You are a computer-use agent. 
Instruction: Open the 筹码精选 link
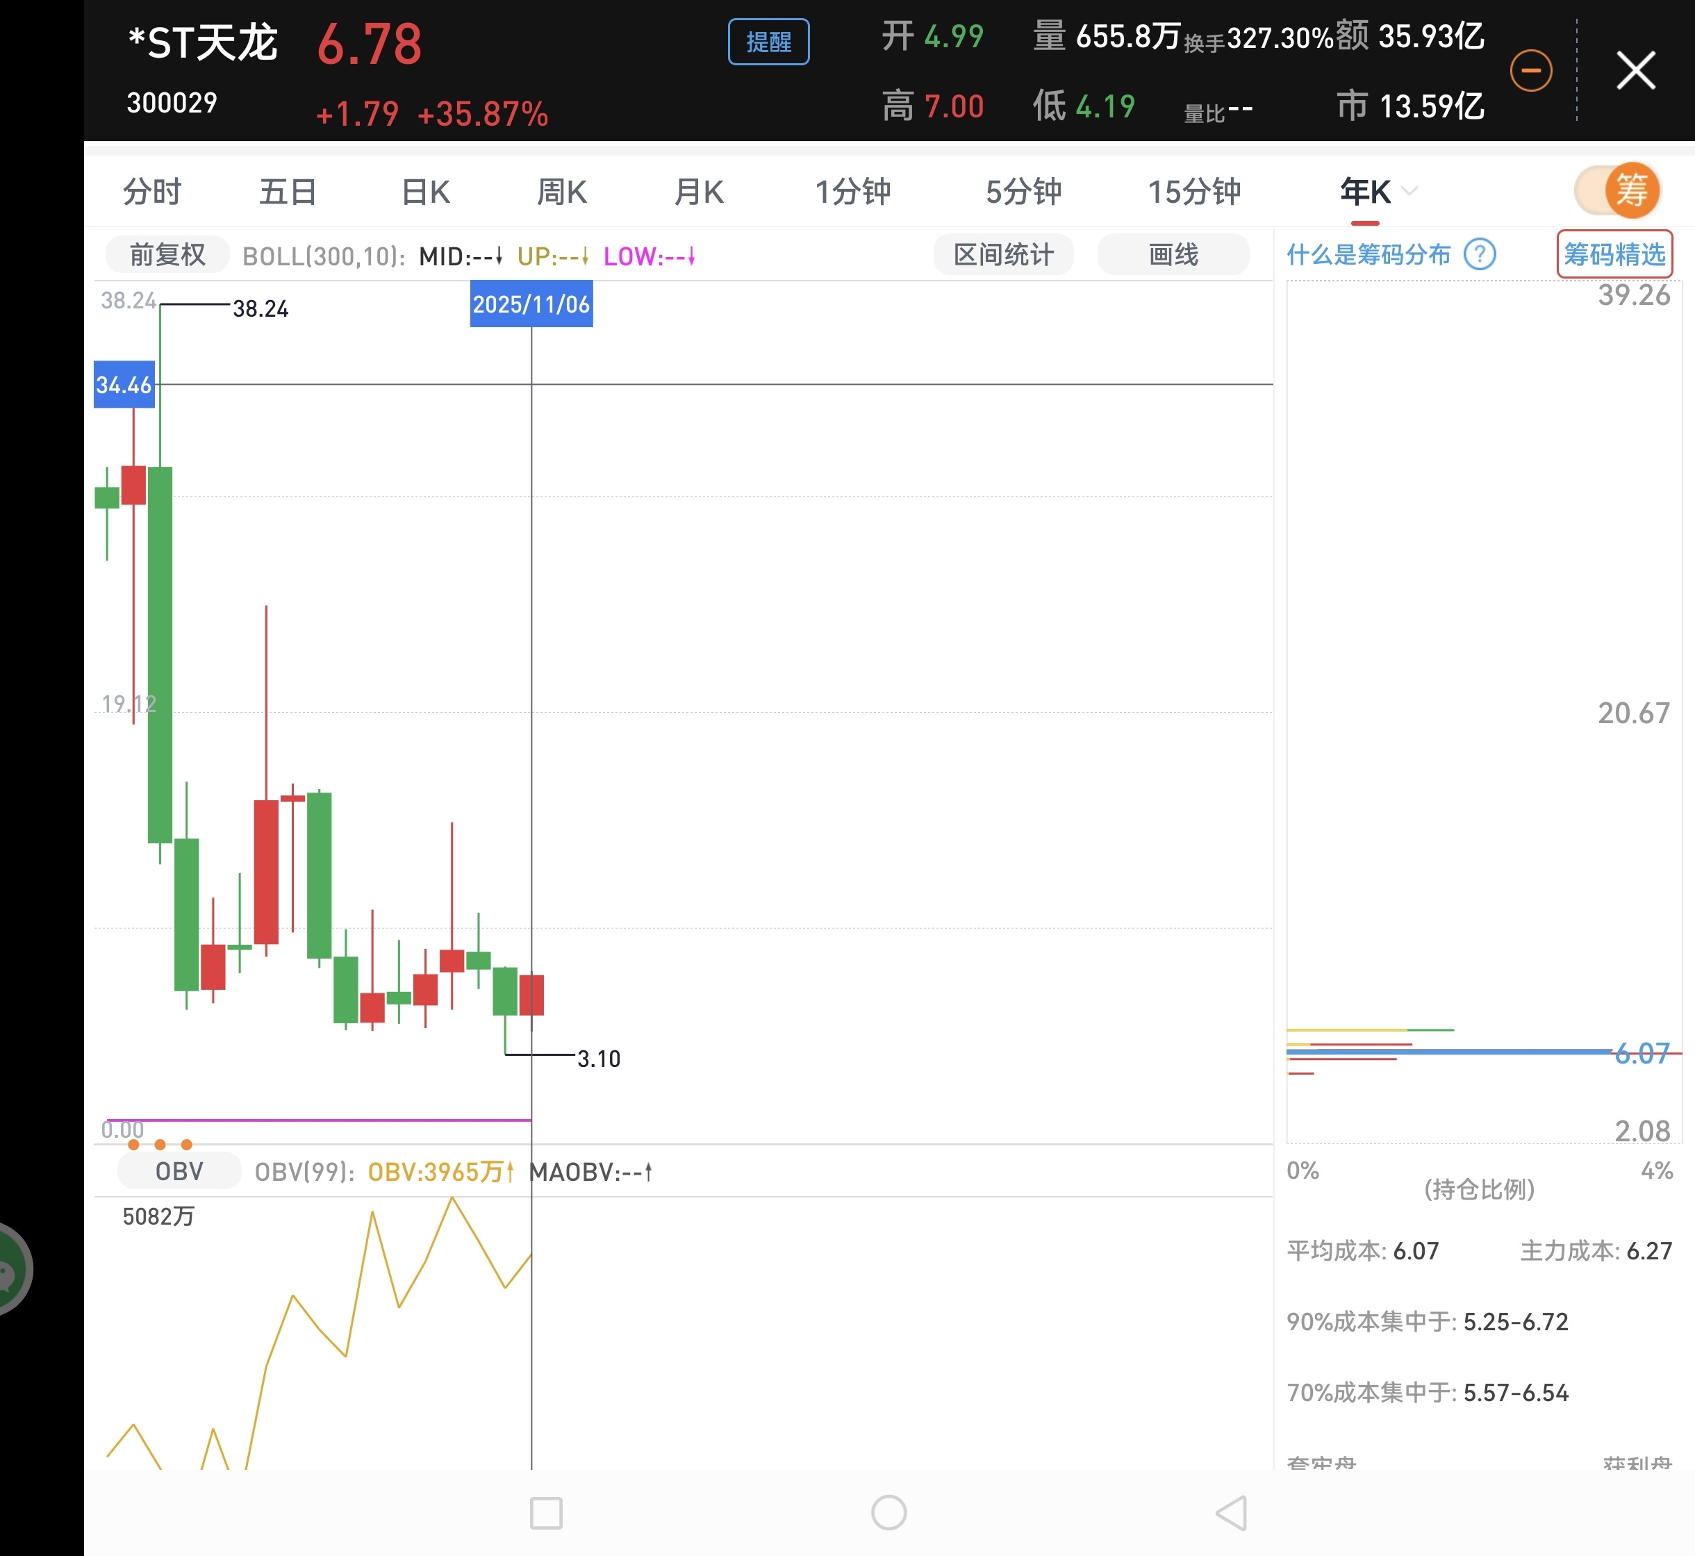pyautogui.click(x=1614, y=254)
